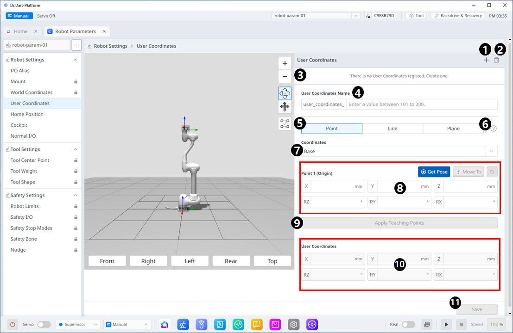Screen dimensions: 513x333
Task: Open the Coordinates Base dropdown
Action: [399, 151]
